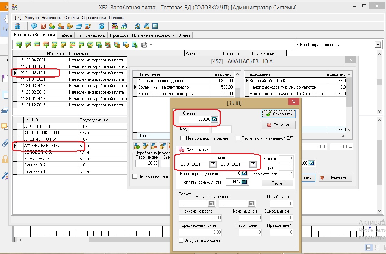Click the Расчет button in Больничные
This screenshot has width=386, height=254.
tap(277, 183)
